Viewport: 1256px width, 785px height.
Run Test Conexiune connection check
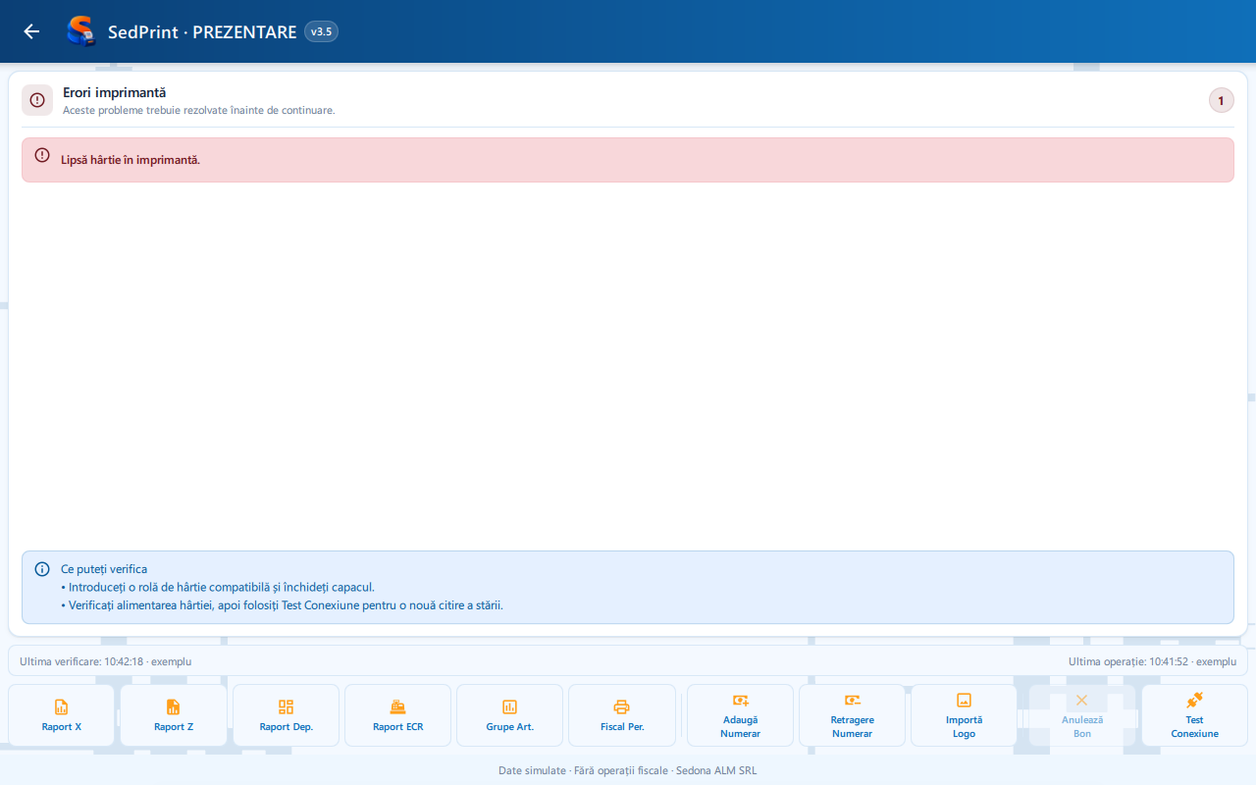[1194, 715]
